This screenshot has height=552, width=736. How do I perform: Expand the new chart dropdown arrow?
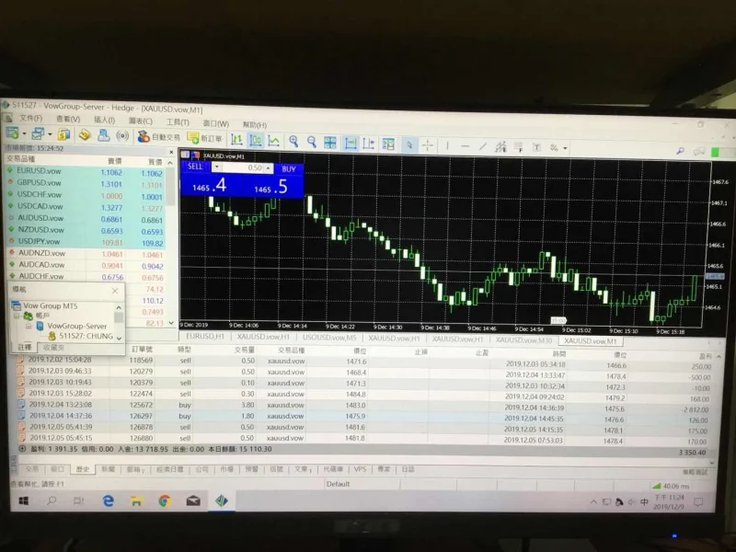point(25,133)
